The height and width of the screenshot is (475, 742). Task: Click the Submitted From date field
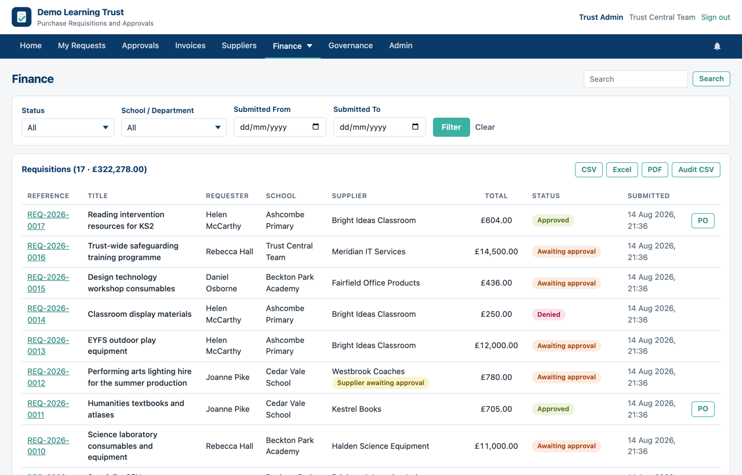click(280, 127)
